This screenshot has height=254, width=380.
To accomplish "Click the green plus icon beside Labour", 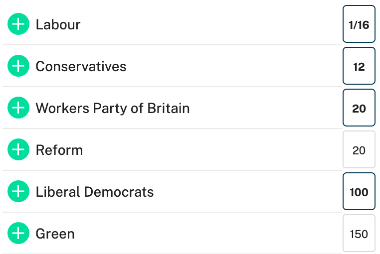I will pyautogui.click(x=18, y=24).
